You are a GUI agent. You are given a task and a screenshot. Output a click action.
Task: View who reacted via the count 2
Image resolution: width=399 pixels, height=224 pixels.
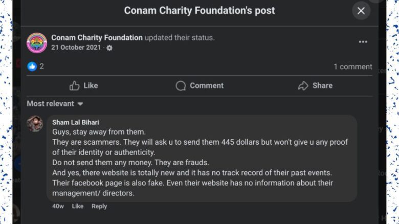tap(42, 66)
